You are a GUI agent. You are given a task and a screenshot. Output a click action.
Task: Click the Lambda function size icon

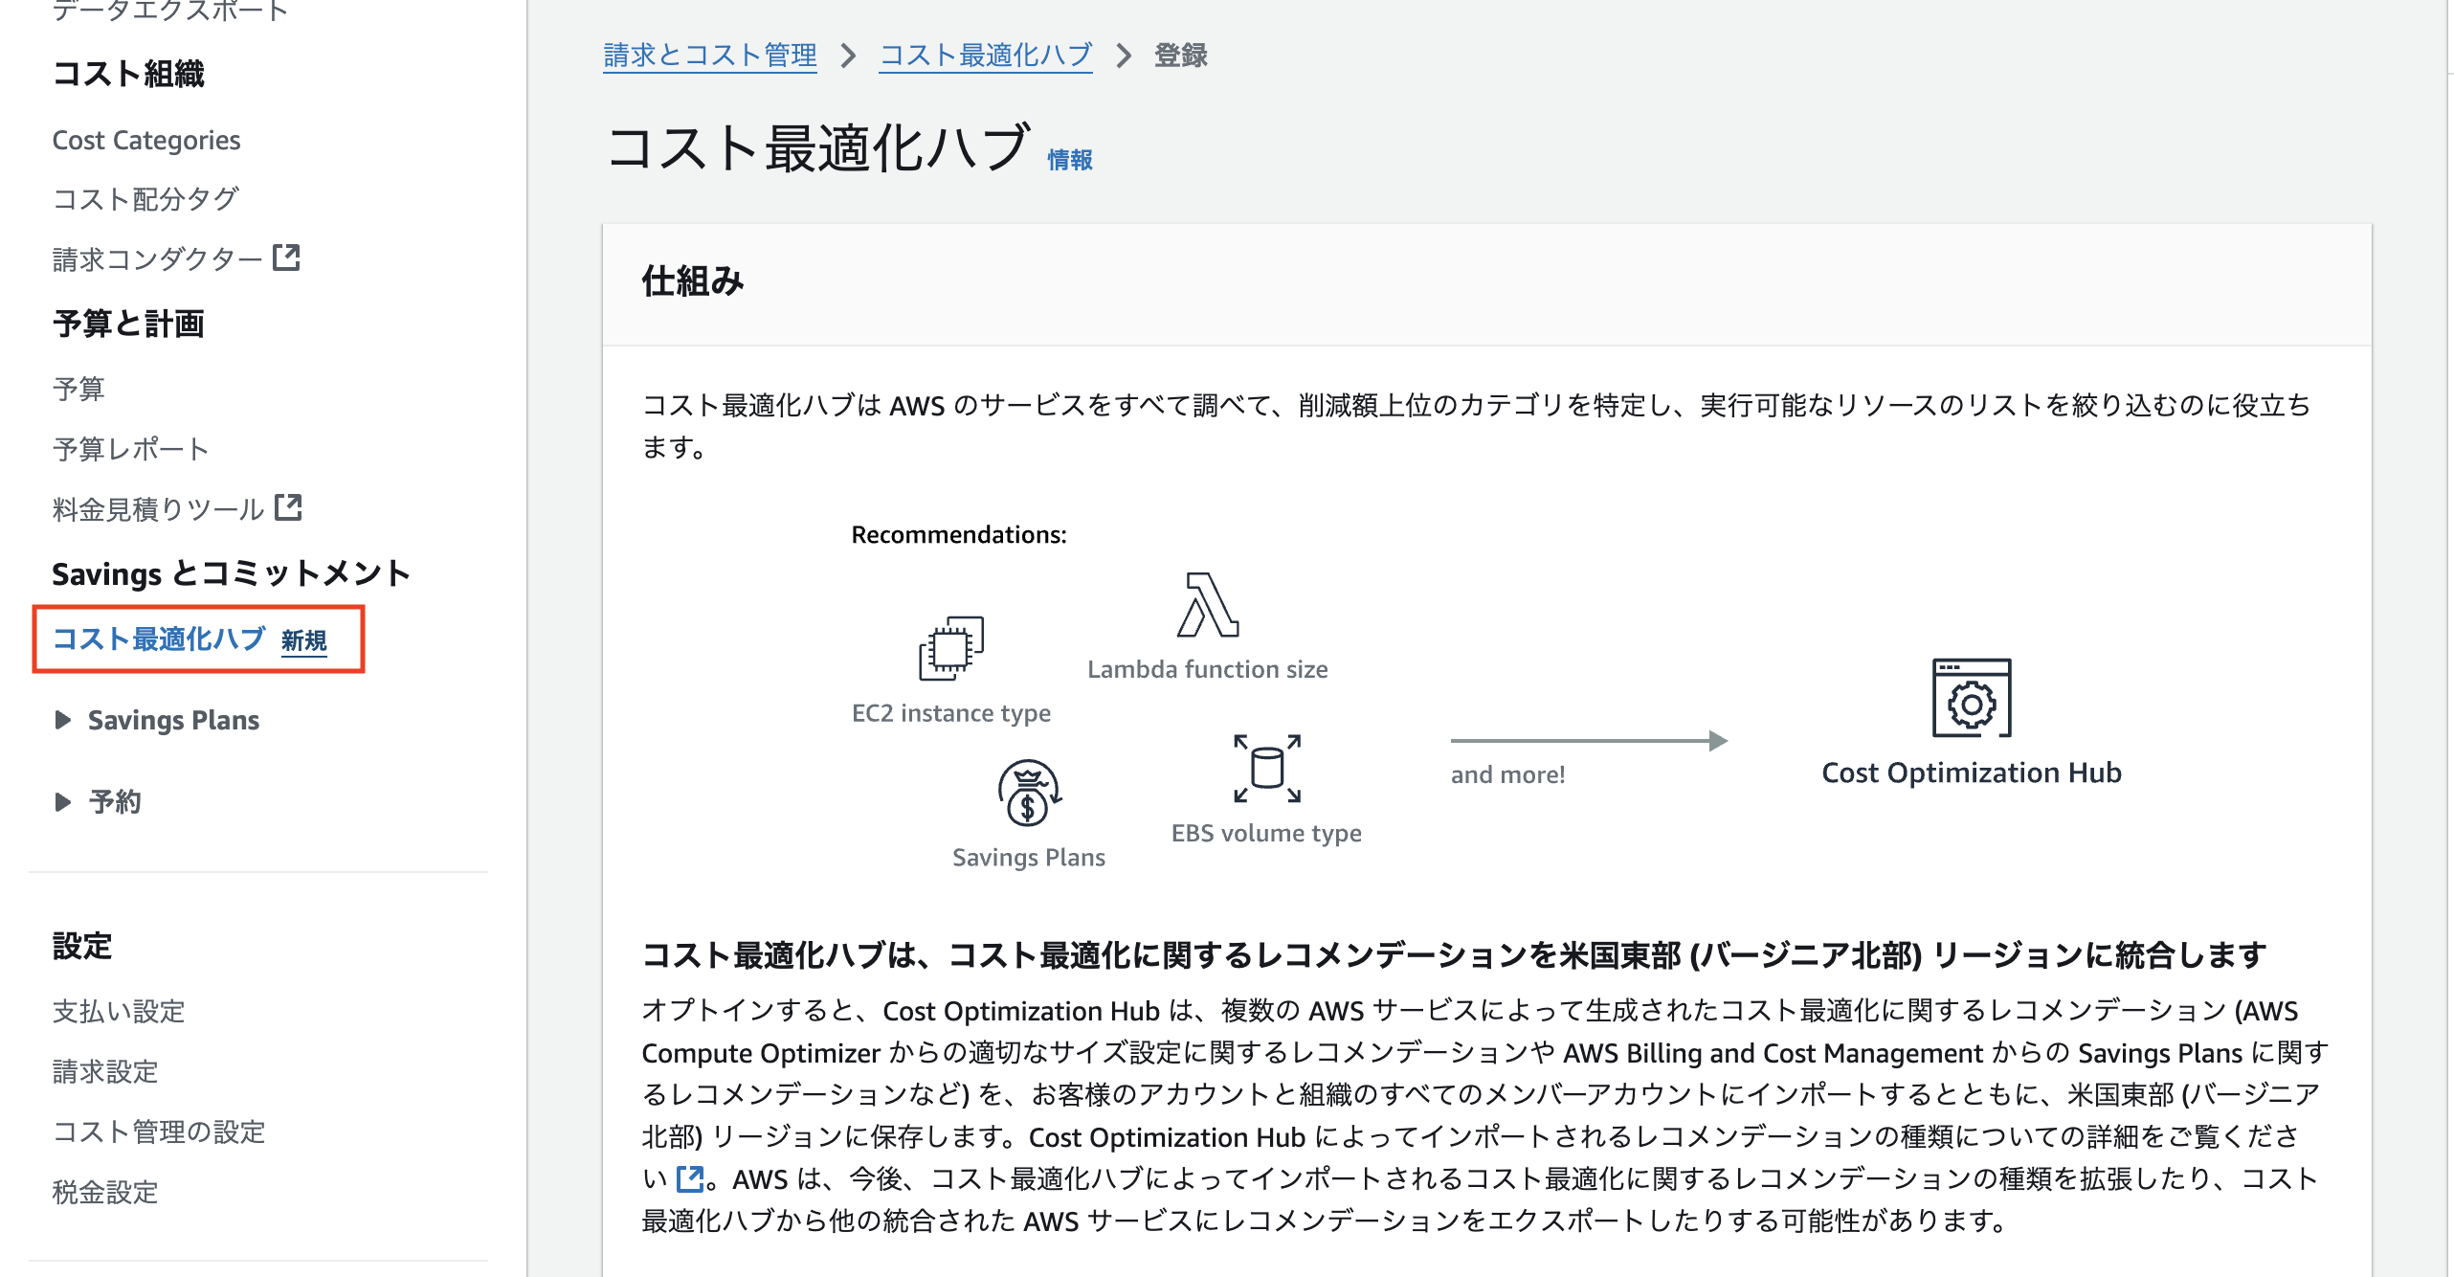point(1208,605)
